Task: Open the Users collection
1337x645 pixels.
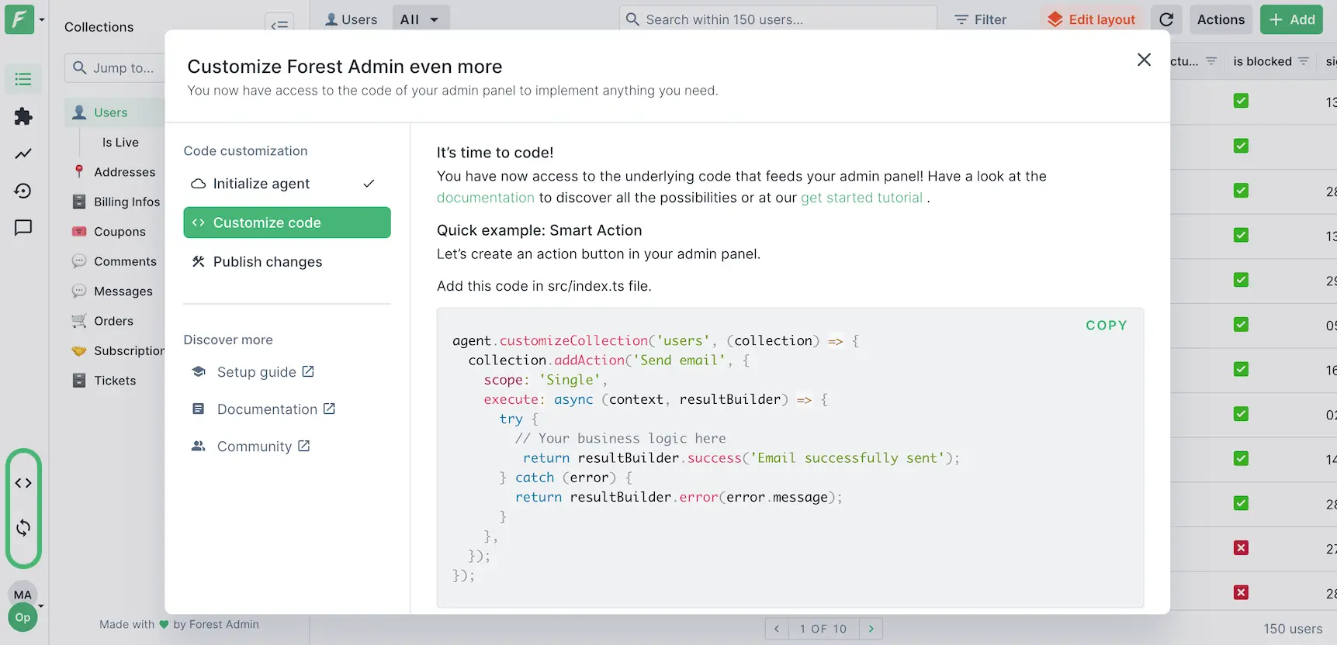Action: tap(115, 112)
